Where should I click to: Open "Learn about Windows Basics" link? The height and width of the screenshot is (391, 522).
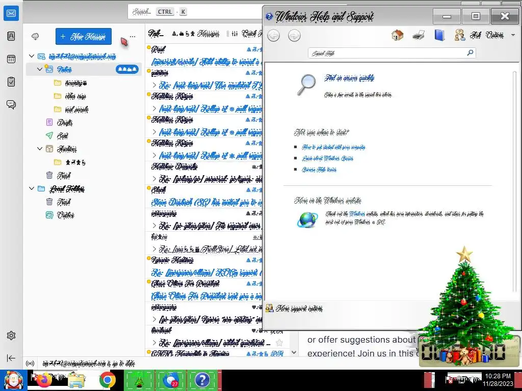click(x=328, y=158)
